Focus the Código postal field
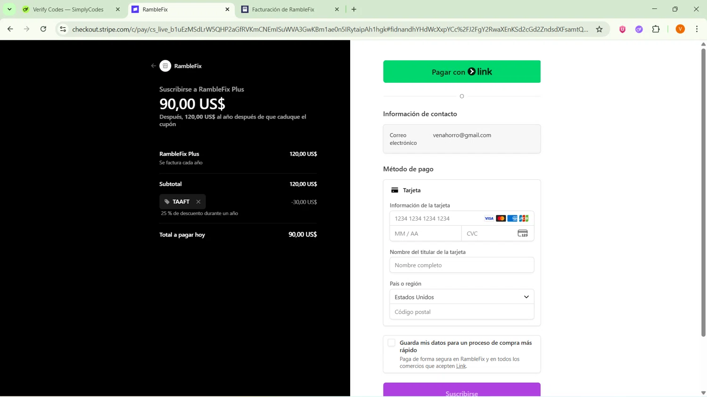This screenshot has height=397, width=707. point(462,312)
